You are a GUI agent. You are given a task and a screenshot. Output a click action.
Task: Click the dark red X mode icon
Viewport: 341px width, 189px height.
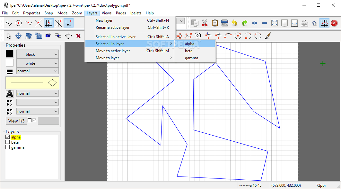[x=78, y=36]
